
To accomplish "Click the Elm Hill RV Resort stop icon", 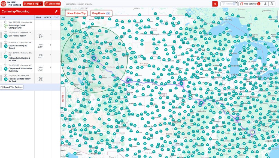I will [6, 36].
